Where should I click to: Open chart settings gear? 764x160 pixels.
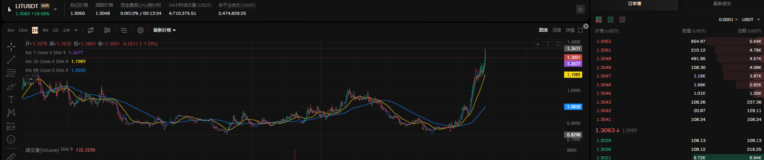tap(140, 30)
